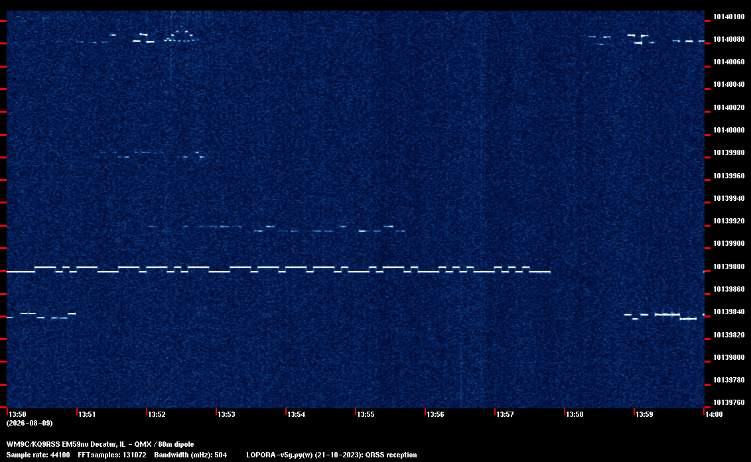Click the 10139820 frequency label
Viewport: 751px width, 462px height.
[729, 335]
